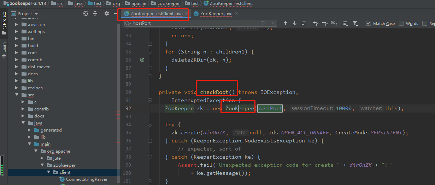The height and width of the screenshot is (185, 435).
Task: Enable the Regex checkbox
Action: coord(425,23)
